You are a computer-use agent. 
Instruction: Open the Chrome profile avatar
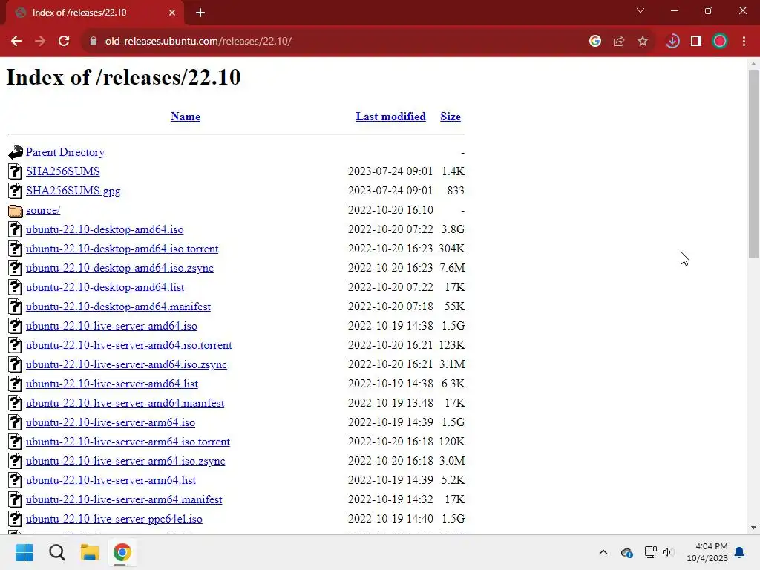point(720,42)
